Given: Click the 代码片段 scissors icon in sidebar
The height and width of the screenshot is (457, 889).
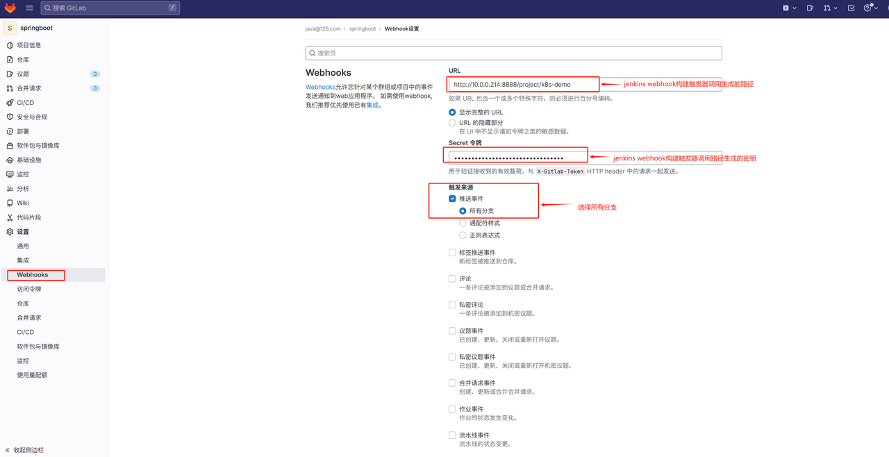Looking at the screenshot, I should (x=10, y=217).
